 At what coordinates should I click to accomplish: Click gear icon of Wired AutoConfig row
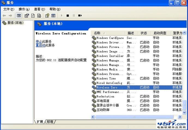point(94,83)
